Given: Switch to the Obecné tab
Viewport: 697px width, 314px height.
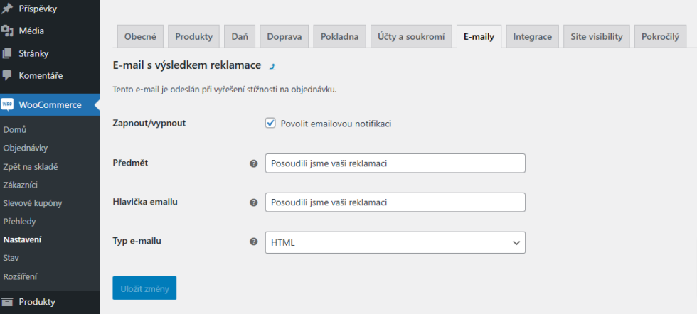Looking at the screenshot, I should tap(140, 36).
